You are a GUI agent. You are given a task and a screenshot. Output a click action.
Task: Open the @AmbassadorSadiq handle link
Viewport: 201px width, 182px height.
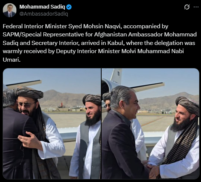pyautogui.click(x=44, y=14)
